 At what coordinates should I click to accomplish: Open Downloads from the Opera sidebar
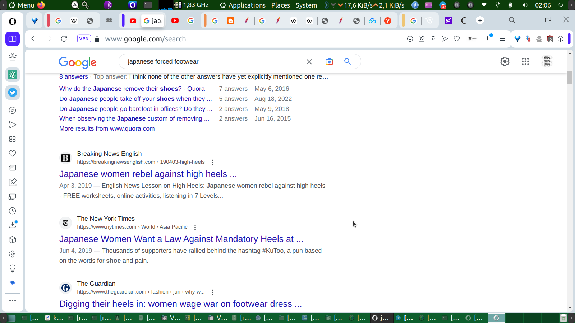point(13,225)
